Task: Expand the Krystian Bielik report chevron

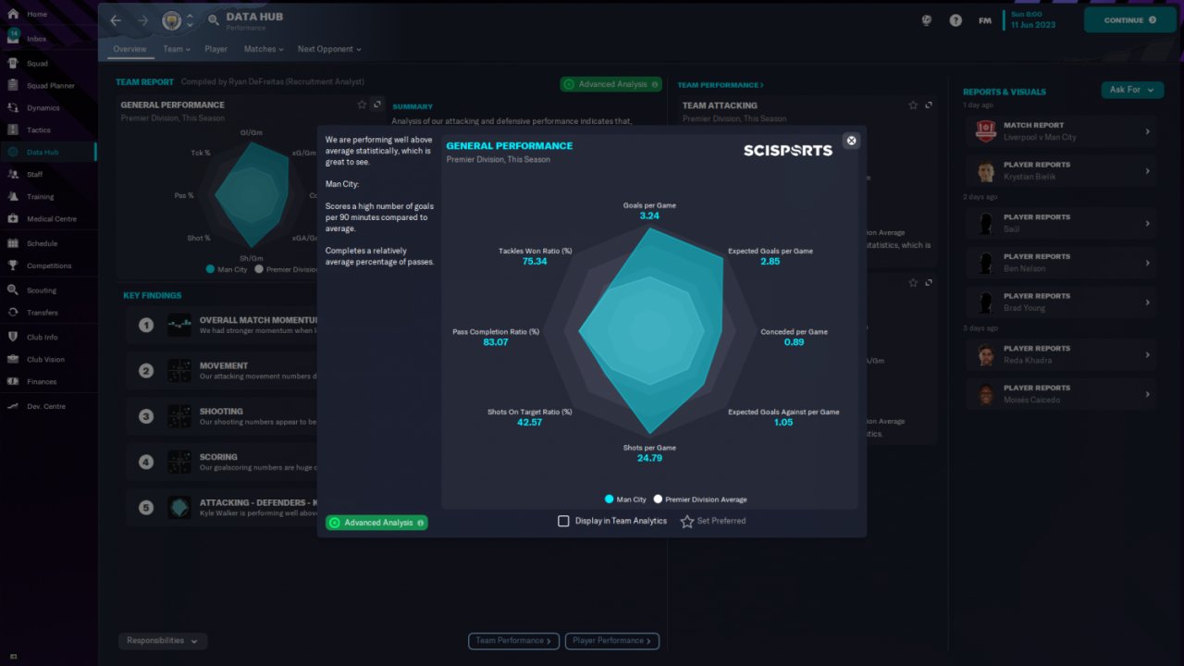Action: point(1148,171)
